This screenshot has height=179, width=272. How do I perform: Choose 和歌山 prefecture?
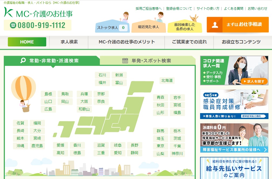tap(84, 109)
